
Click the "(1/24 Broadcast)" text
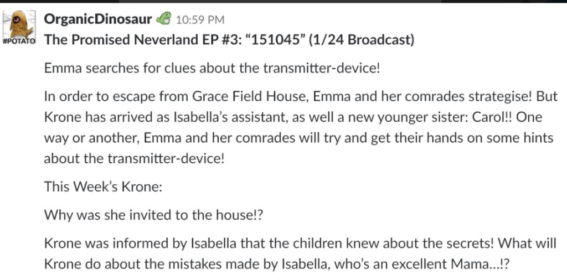click(362, 40)
